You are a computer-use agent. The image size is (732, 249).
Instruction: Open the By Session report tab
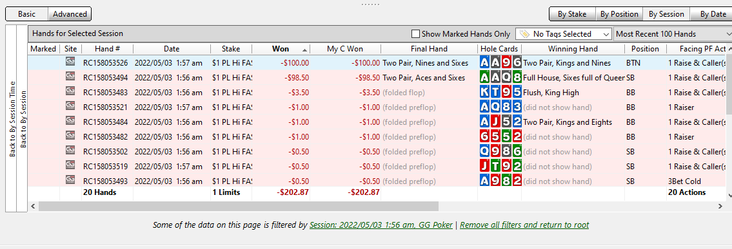666,14
